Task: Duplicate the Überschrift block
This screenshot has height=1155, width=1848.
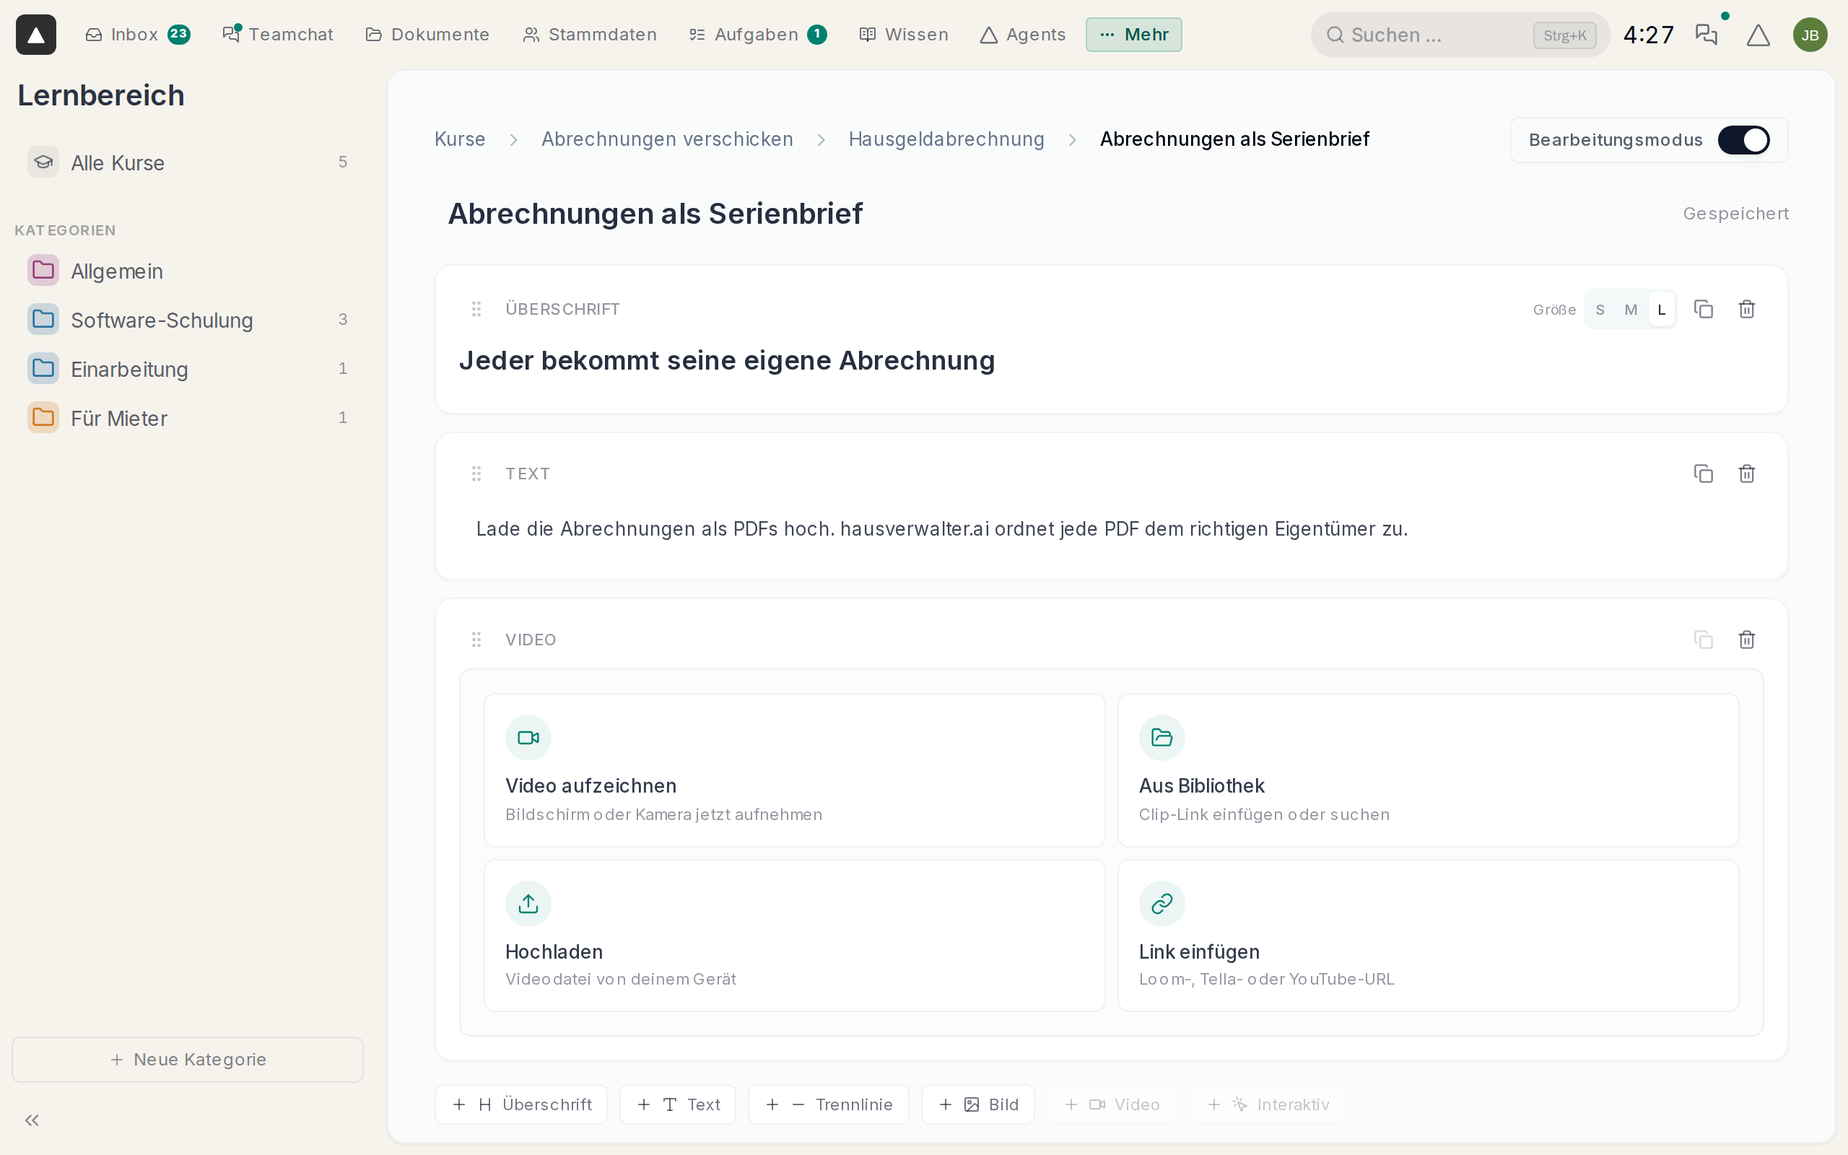Action: point(1704,310)
